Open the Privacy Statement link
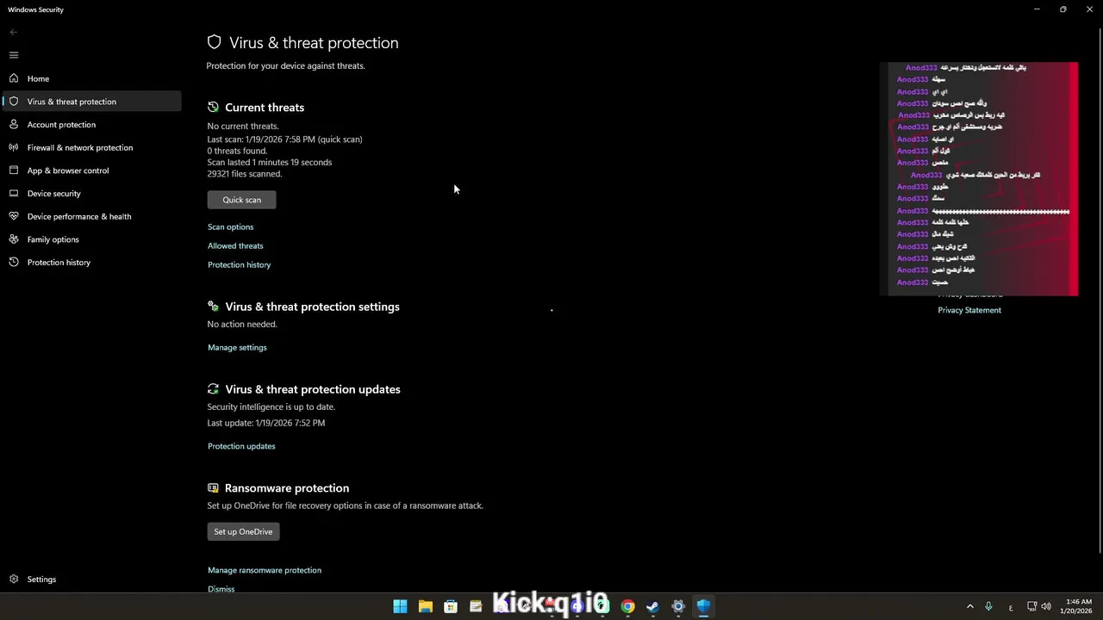 coord(969,310)
